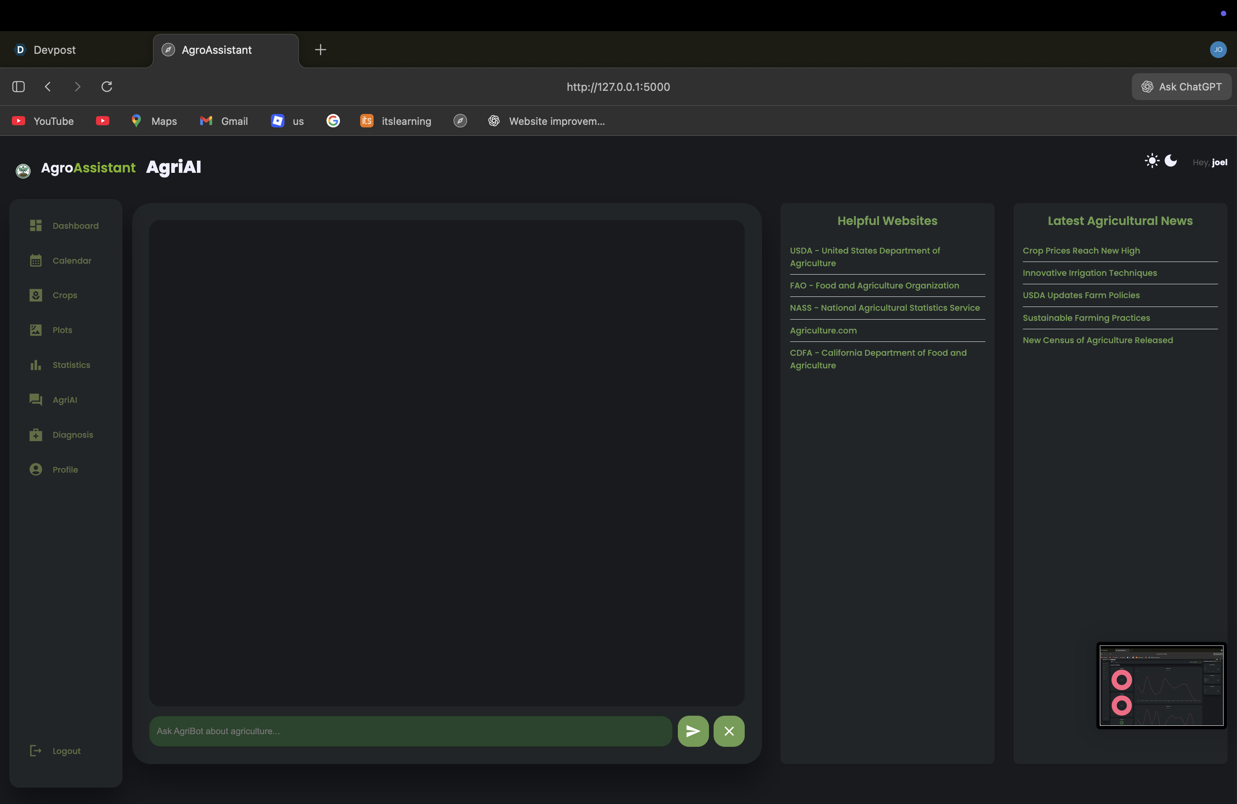Click the Ask AgriBot input field
The image size is (1237, 804).
(x=410, y=731)
